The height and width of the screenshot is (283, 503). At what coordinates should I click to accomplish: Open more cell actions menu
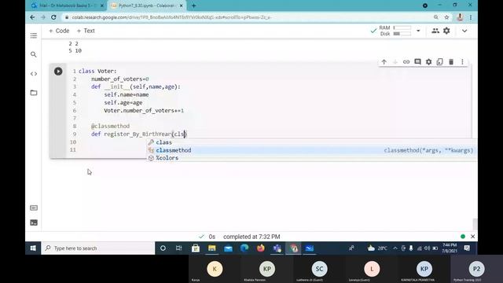coord(462,62)
